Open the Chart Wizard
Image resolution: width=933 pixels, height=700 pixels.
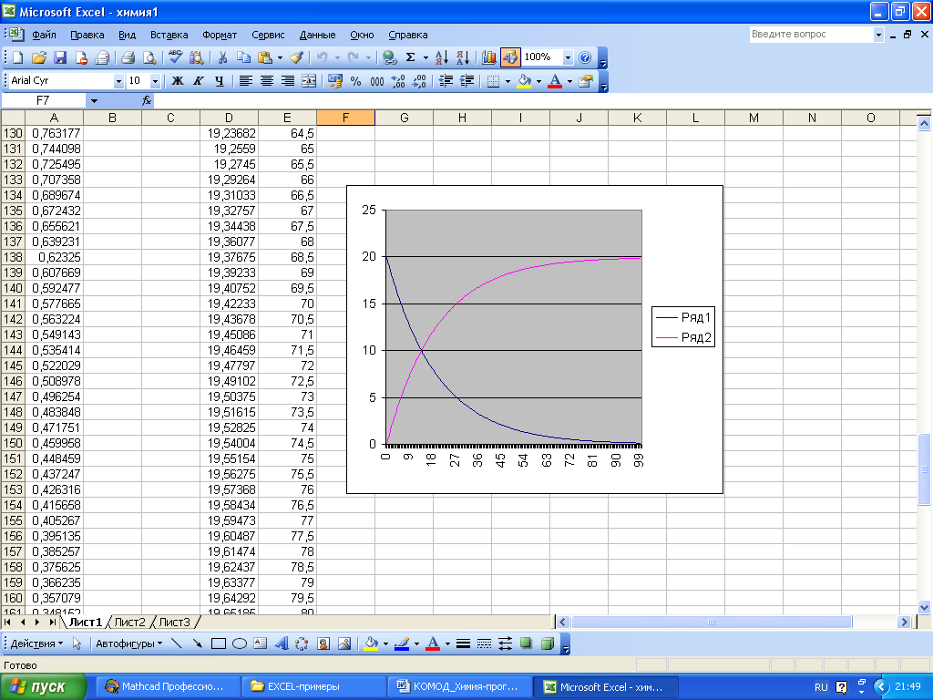tap(489, 57)
